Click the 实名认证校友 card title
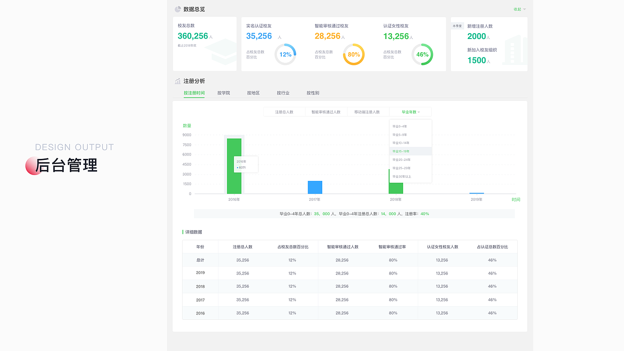This screenshot has height=351, width=624. point(259,26)
